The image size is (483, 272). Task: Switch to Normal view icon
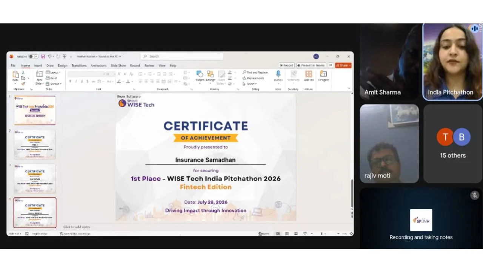(x=278, y=233)
